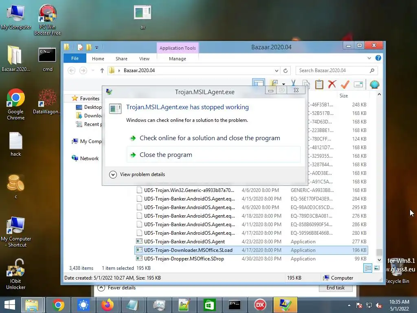Open File Explorer from the taskbar
Viewport: 417px width, 313px height.
pos(32,305)
